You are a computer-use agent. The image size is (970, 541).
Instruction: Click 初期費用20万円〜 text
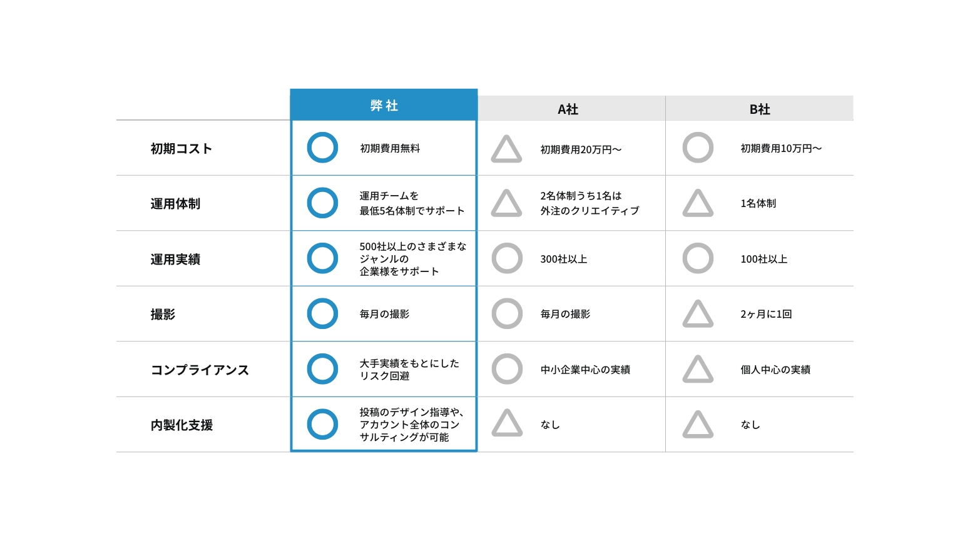coord(581,149)
